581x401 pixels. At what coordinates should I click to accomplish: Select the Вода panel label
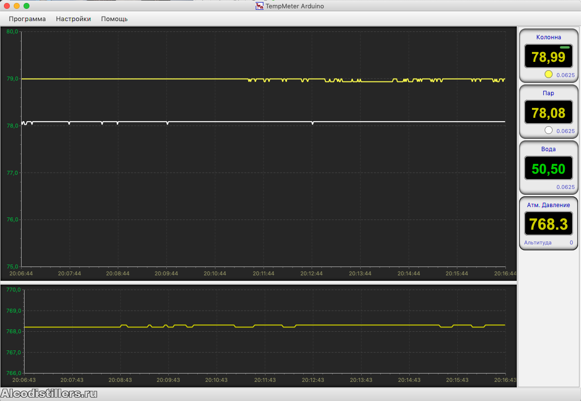point(549,149)
